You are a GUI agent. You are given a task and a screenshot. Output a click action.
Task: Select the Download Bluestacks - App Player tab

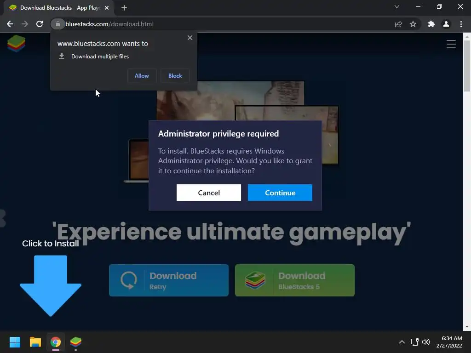(58, 8)
